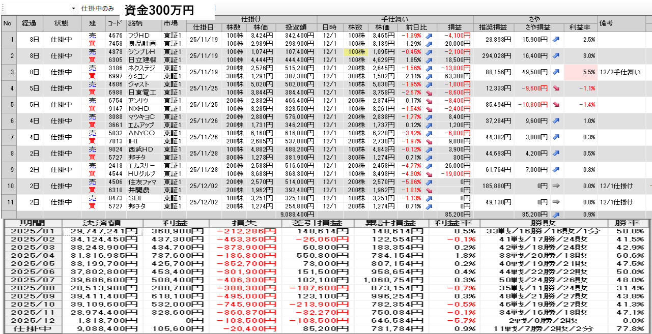The width and height of the screenshot is (652, 334).
Task: Click the red down arrow beside -9,600円 spread loss
Action: pyautogui.click(x=556, y=88)
